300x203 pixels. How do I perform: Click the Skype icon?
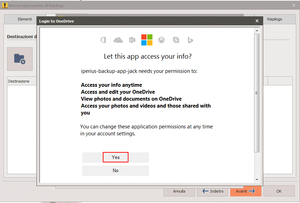[176, 40]
